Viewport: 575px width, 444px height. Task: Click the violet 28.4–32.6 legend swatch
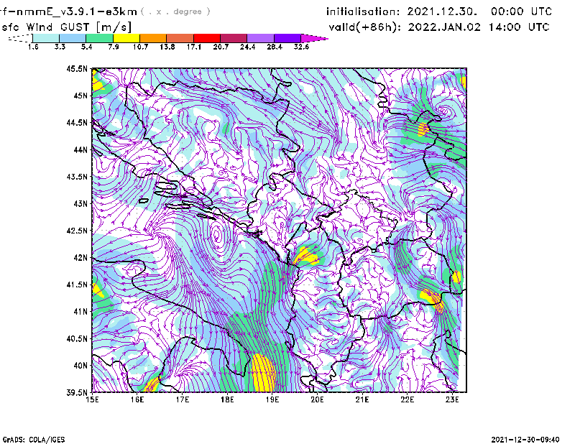coord(287,39)
